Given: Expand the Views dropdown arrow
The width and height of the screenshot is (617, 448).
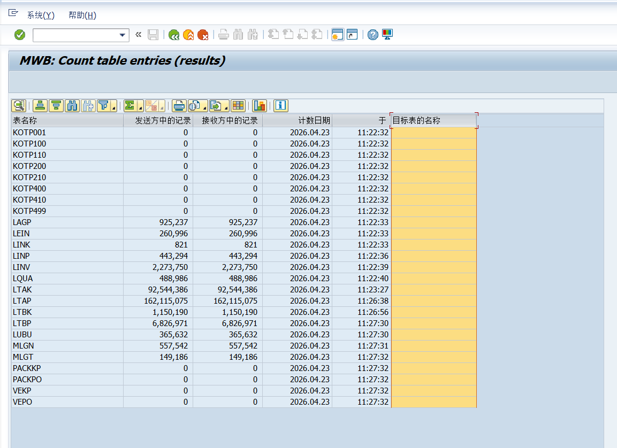Looking at the screenshot, I should (205, 106).
